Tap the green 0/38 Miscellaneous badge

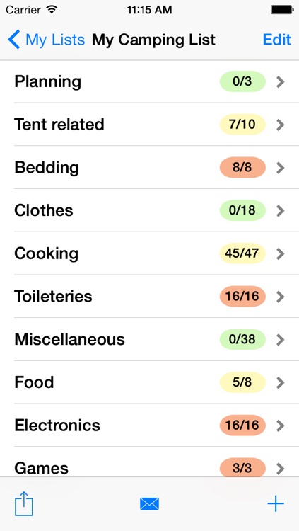[x=242, y=339]
